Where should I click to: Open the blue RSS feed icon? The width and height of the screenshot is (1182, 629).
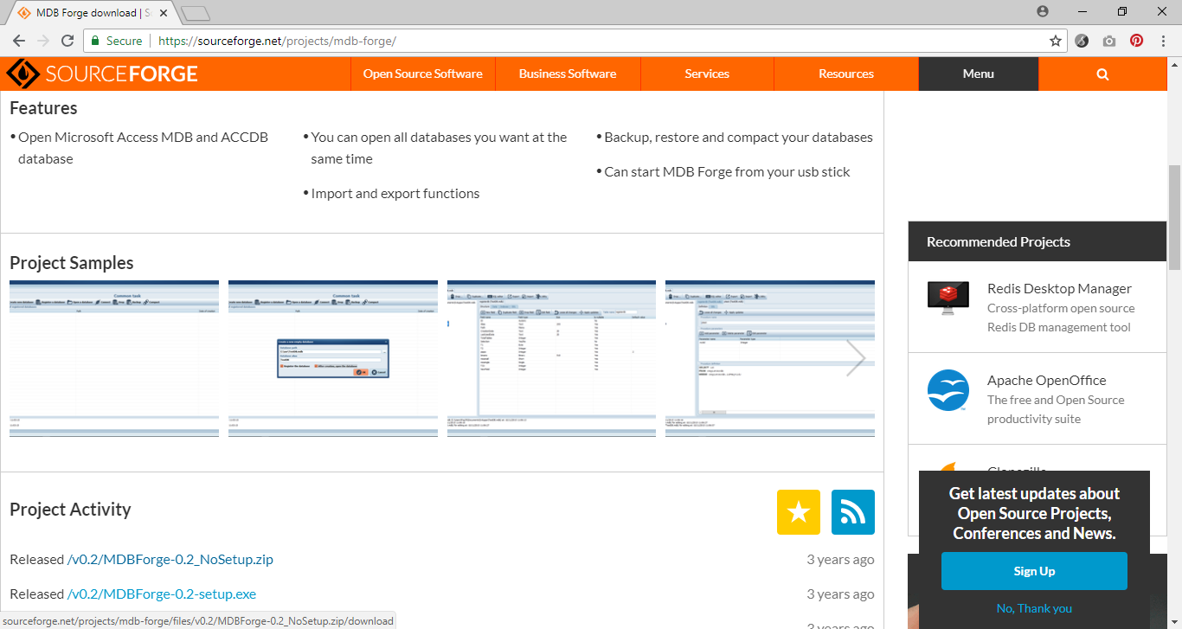(x=852, y=512)
